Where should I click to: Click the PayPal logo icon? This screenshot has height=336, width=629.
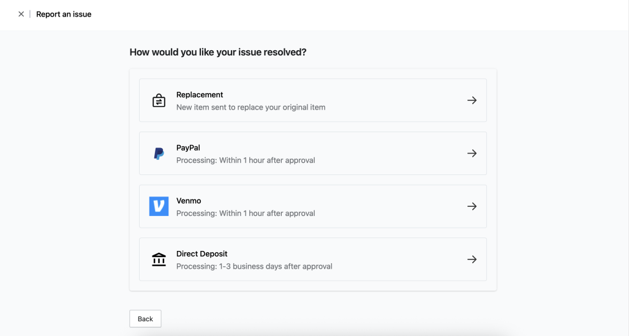[x=159, y=154]
